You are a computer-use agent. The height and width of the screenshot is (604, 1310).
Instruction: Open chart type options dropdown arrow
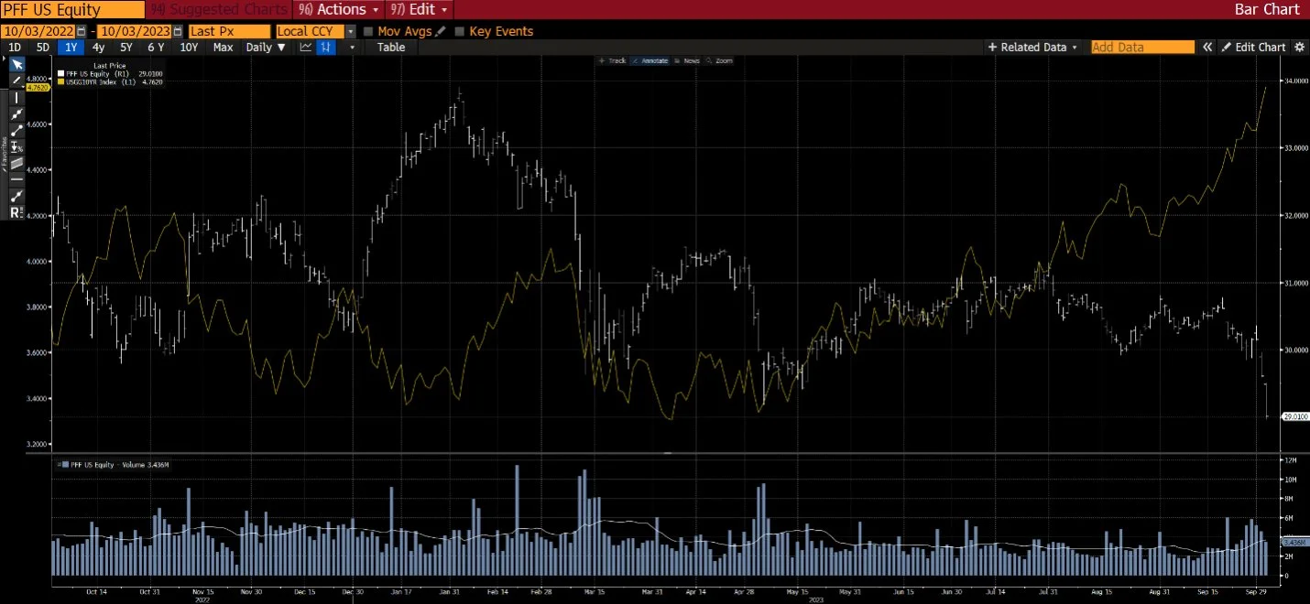click(353, 48)
